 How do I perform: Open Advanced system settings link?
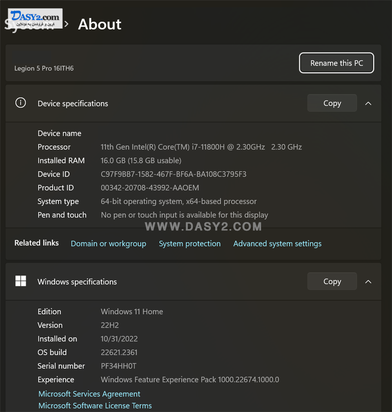pyautogui.click(x=277, y=244)
